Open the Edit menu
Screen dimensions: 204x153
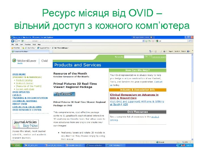[17, 44]
